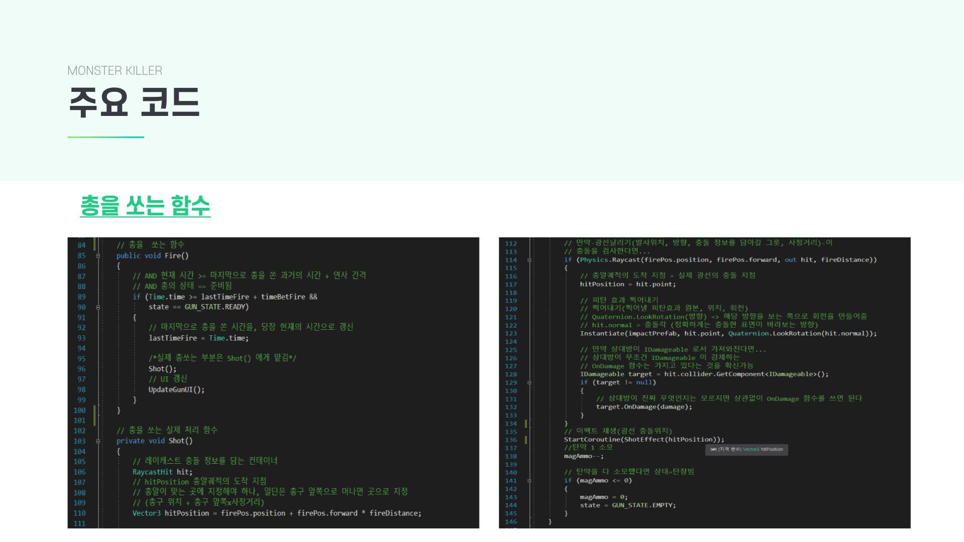This screenshot has height=542, width=964.
Task: Select the right Raycast code screenshot
Action: click(x=704, y=382)
